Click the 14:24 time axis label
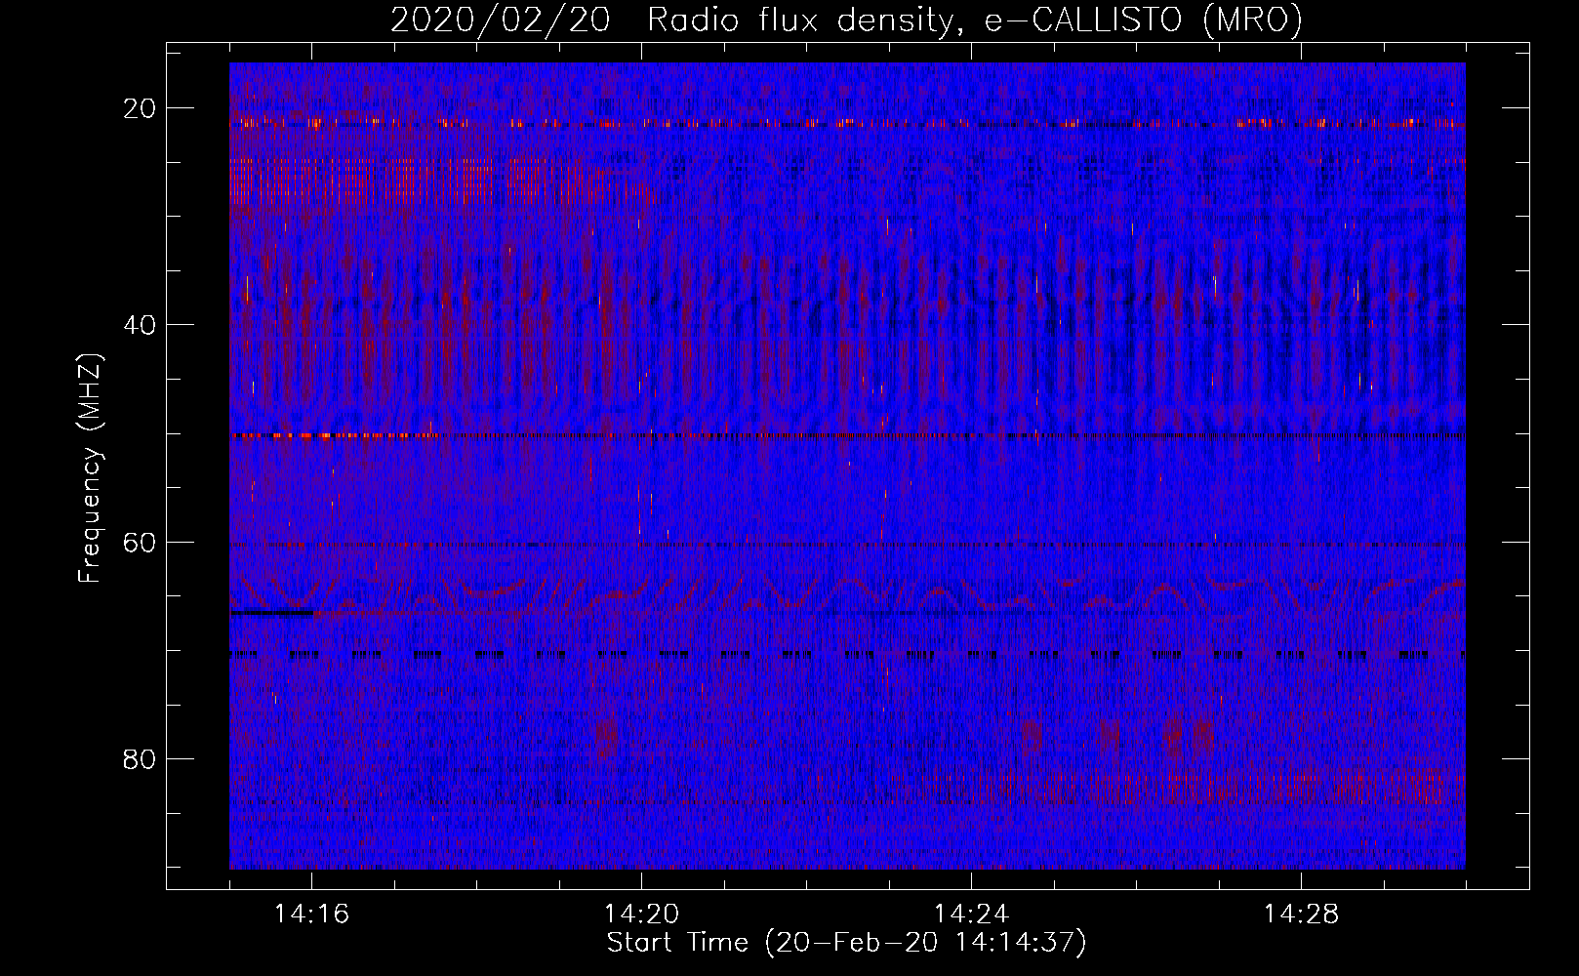The image size is (1579, 976). tap(971, 915)
